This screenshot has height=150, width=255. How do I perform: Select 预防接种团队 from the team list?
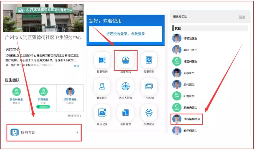tap(191, 119)
